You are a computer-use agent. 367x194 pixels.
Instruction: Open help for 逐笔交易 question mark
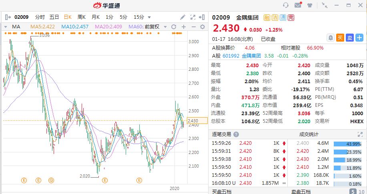click(236, 134)
